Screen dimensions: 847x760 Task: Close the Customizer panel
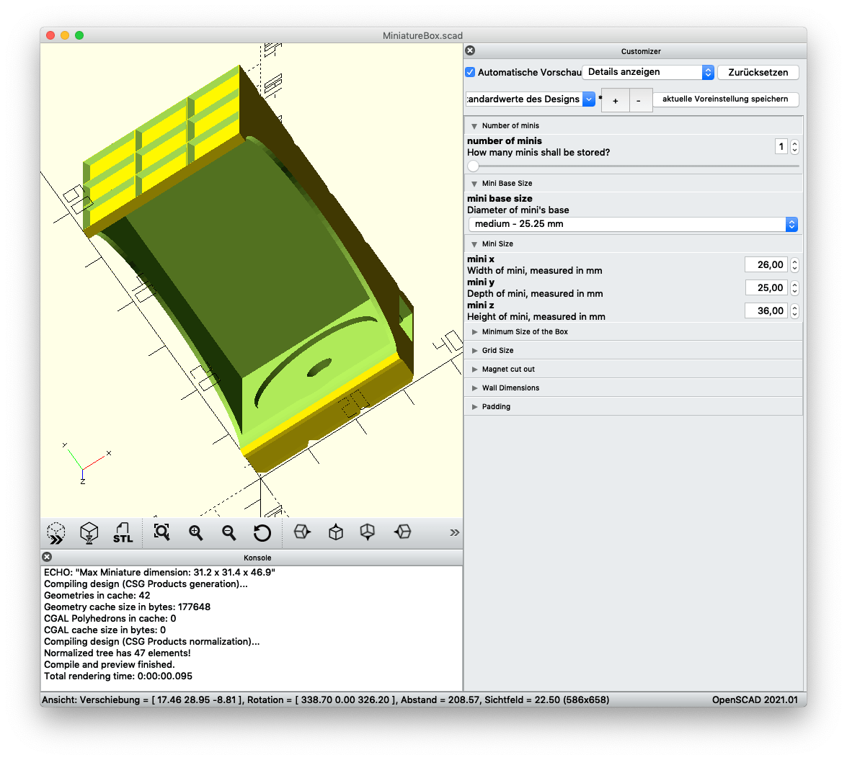pos(470,50)
